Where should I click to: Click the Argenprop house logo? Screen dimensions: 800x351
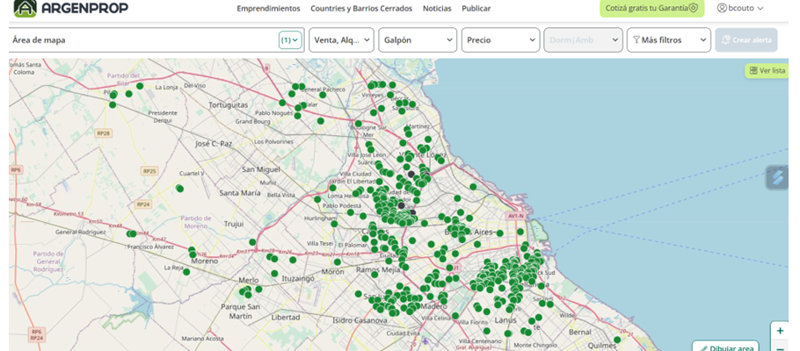tap(25, 9)
